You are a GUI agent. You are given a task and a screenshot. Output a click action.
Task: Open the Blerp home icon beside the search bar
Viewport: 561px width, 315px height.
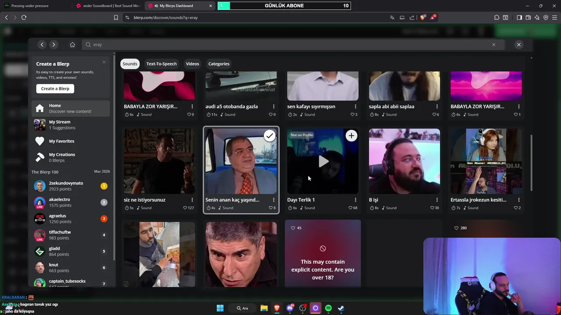click(72, 45)
